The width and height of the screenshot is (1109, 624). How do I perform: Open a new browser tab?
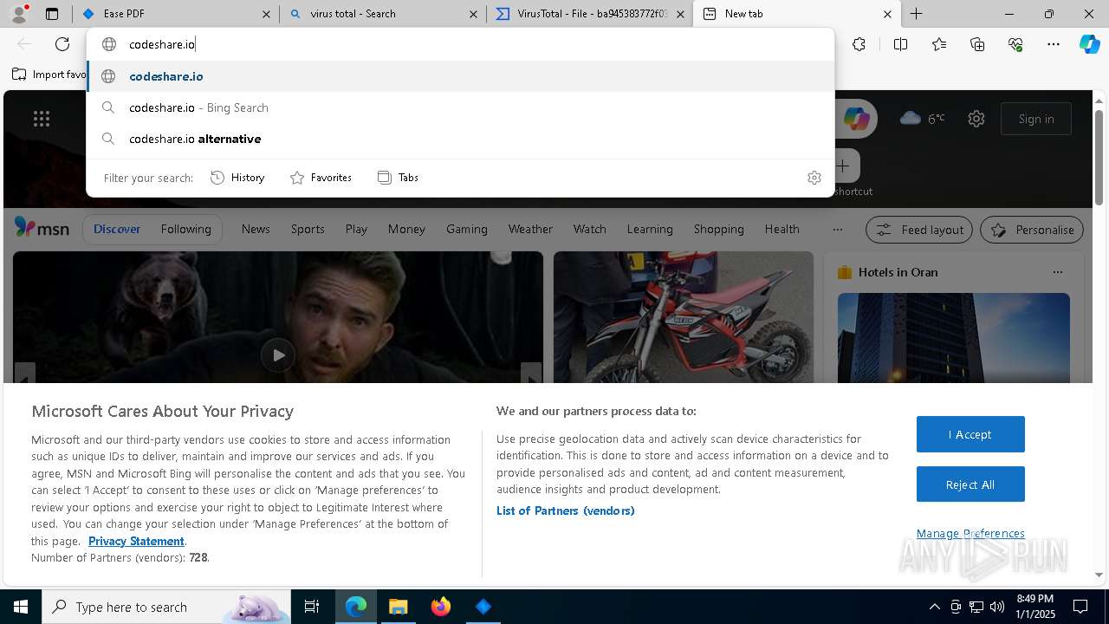click(916, 14)
